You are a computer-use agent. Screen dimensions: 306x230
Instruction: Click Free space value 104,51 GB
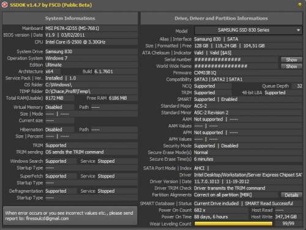point(254,46)
